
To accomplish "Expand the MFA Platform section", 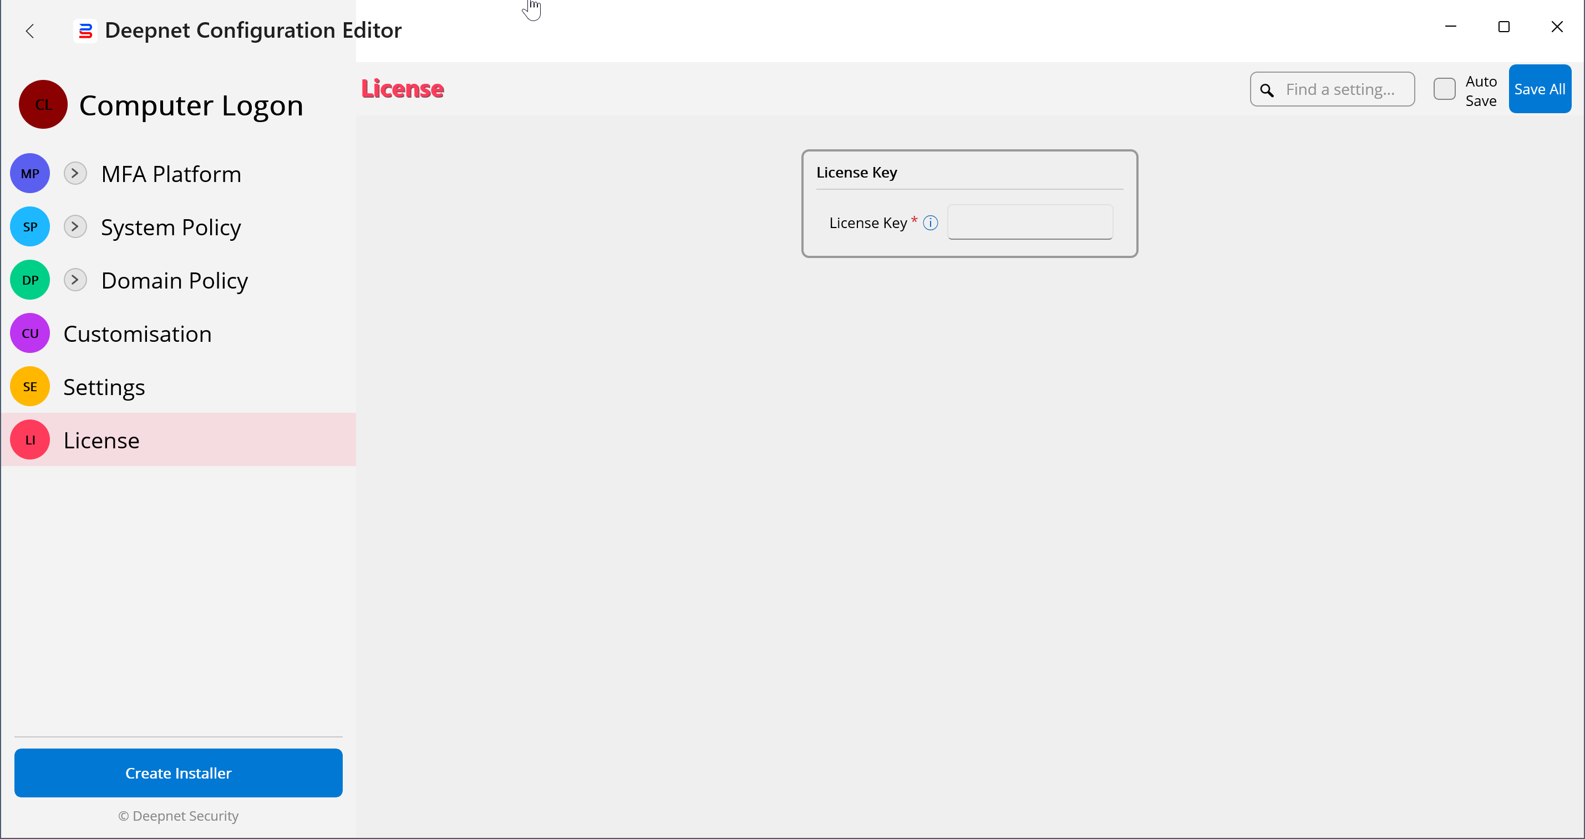I will 75,174.
